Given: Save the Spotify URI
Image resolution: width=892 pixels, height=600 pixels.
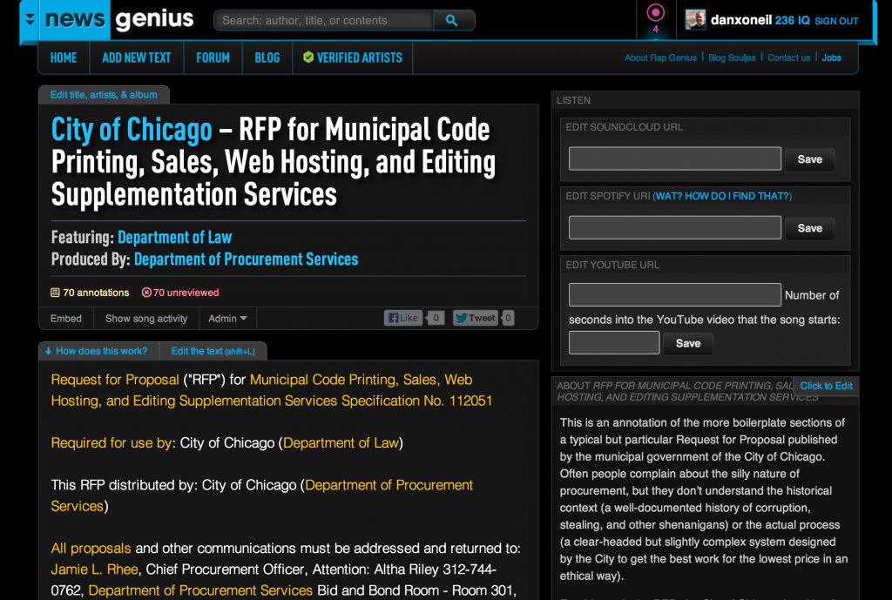Looking at the screenshot, I should (809, 228).
